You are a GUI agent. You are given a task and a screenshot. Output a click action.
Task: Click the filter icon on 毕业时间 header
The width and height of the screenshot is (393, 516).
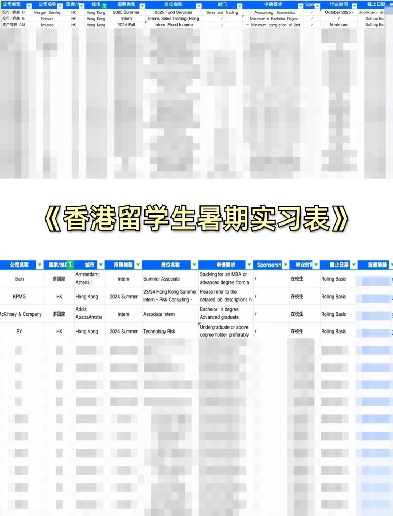tap(355, 5)
